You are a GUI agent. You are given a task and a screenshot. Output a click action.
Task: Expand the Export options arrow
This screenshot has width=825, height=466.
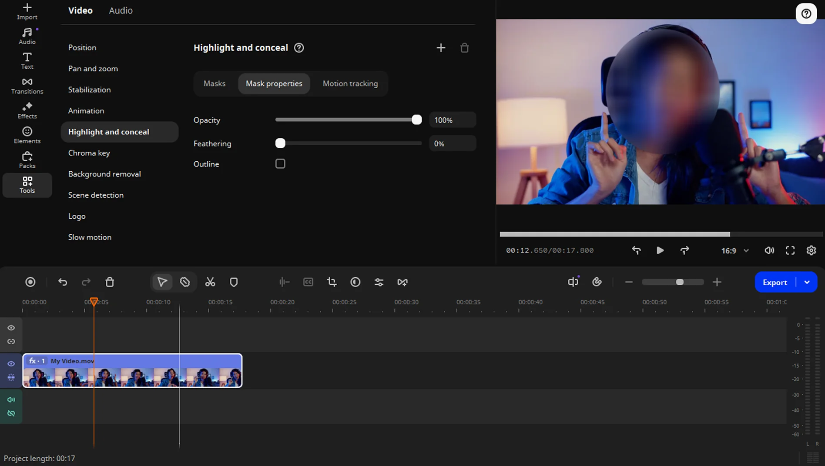pos(807,282)
